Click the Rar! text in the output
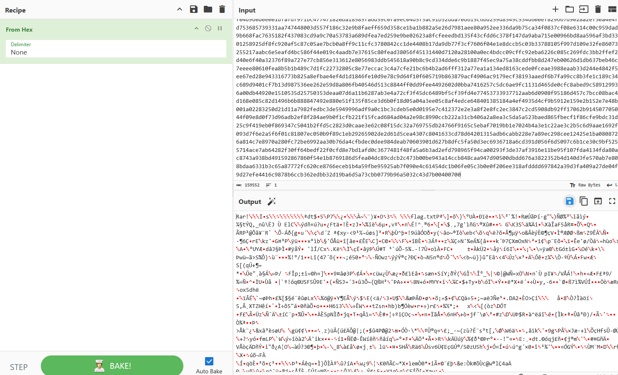This screenshot has width=618, height=375. pyautogui.click(x=242, y=216)
